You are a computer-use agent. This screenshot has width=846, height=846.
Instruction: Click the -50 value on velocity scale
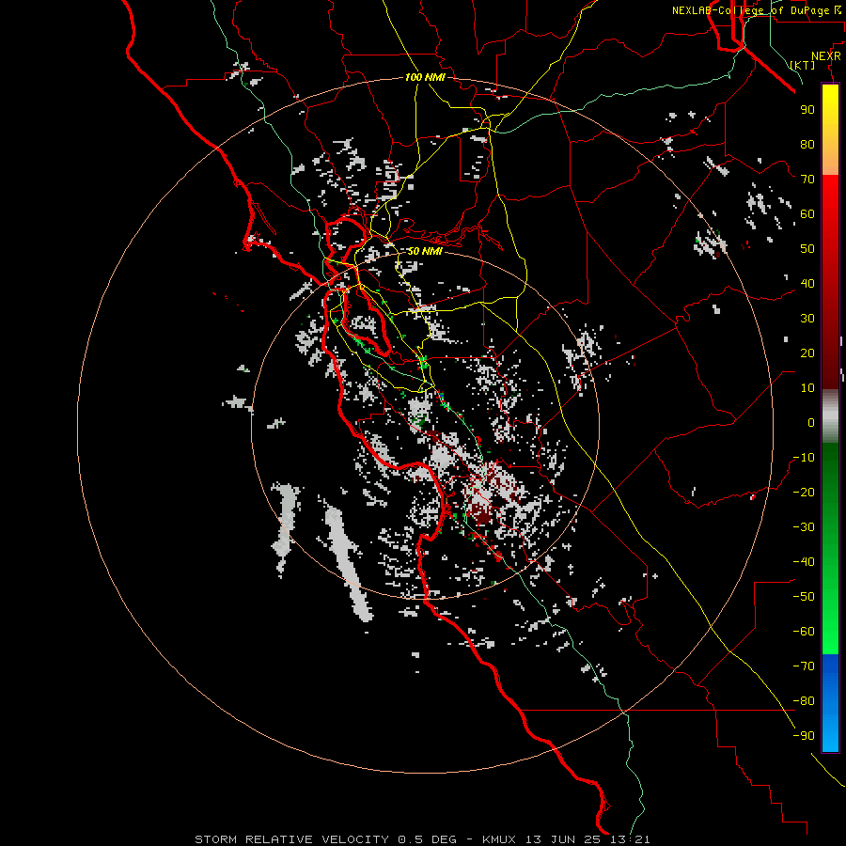pos(804,597)
